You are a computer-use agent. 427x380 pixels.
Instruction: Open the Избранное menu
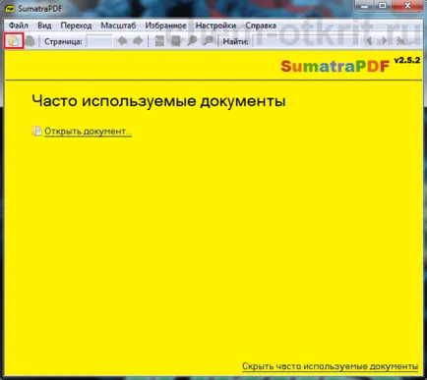pyautogui.click(x=165, y=26)
